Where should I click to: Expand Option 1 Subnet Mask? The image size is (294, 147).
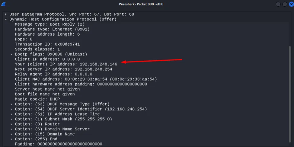coord(11,119)
